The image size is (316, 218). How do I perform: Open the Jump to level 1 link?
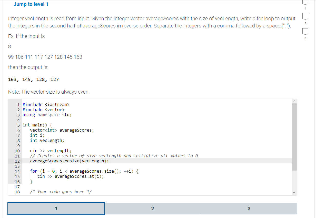pos(31,4)
